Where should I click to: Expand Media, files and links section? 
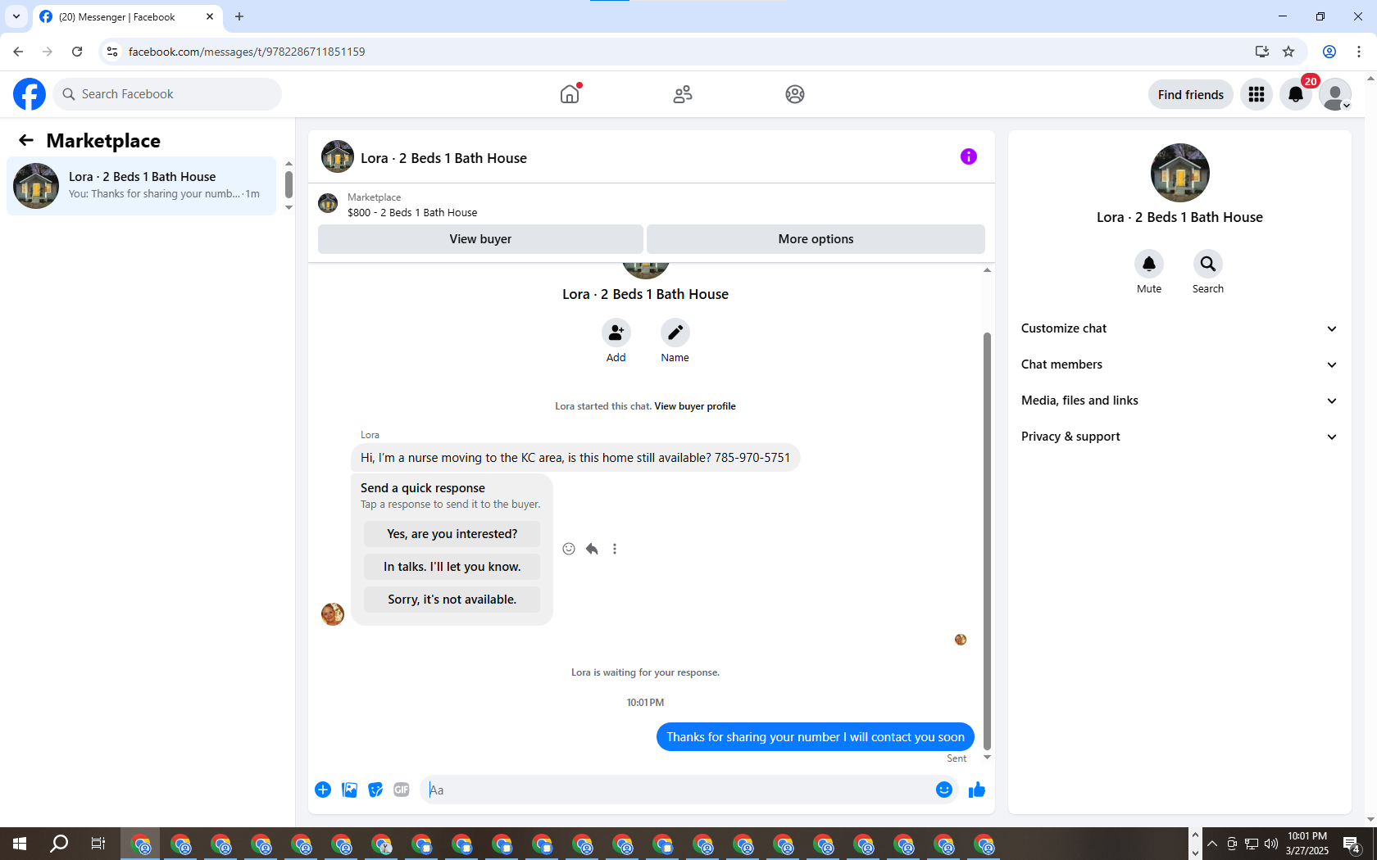1179,401
